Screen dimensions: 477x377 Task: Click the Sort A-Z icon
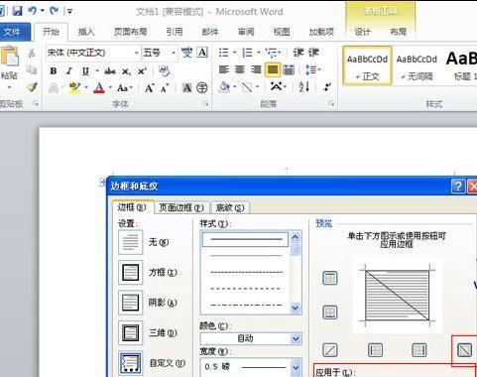coord(303,87)
